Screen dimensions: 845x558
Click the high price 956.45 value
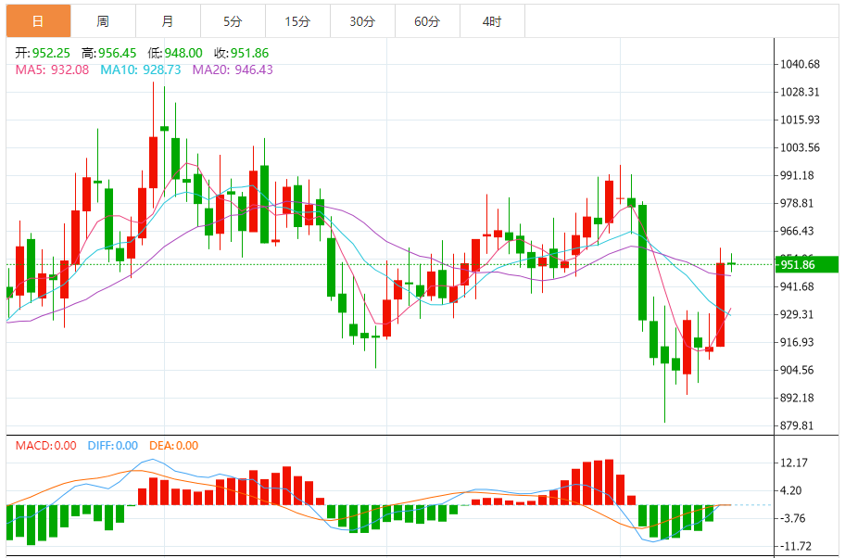117,53
